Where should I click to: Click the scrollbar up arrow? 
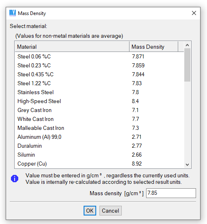[187, 45]
